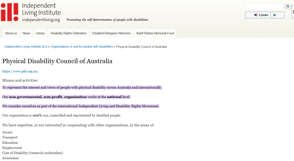Click the magnifying glass search icon

pos(287,6)
